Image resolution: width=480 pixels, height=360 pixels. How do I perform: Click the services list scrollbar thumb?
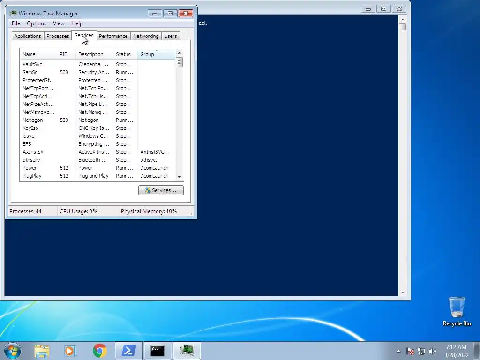pos(180,62)
